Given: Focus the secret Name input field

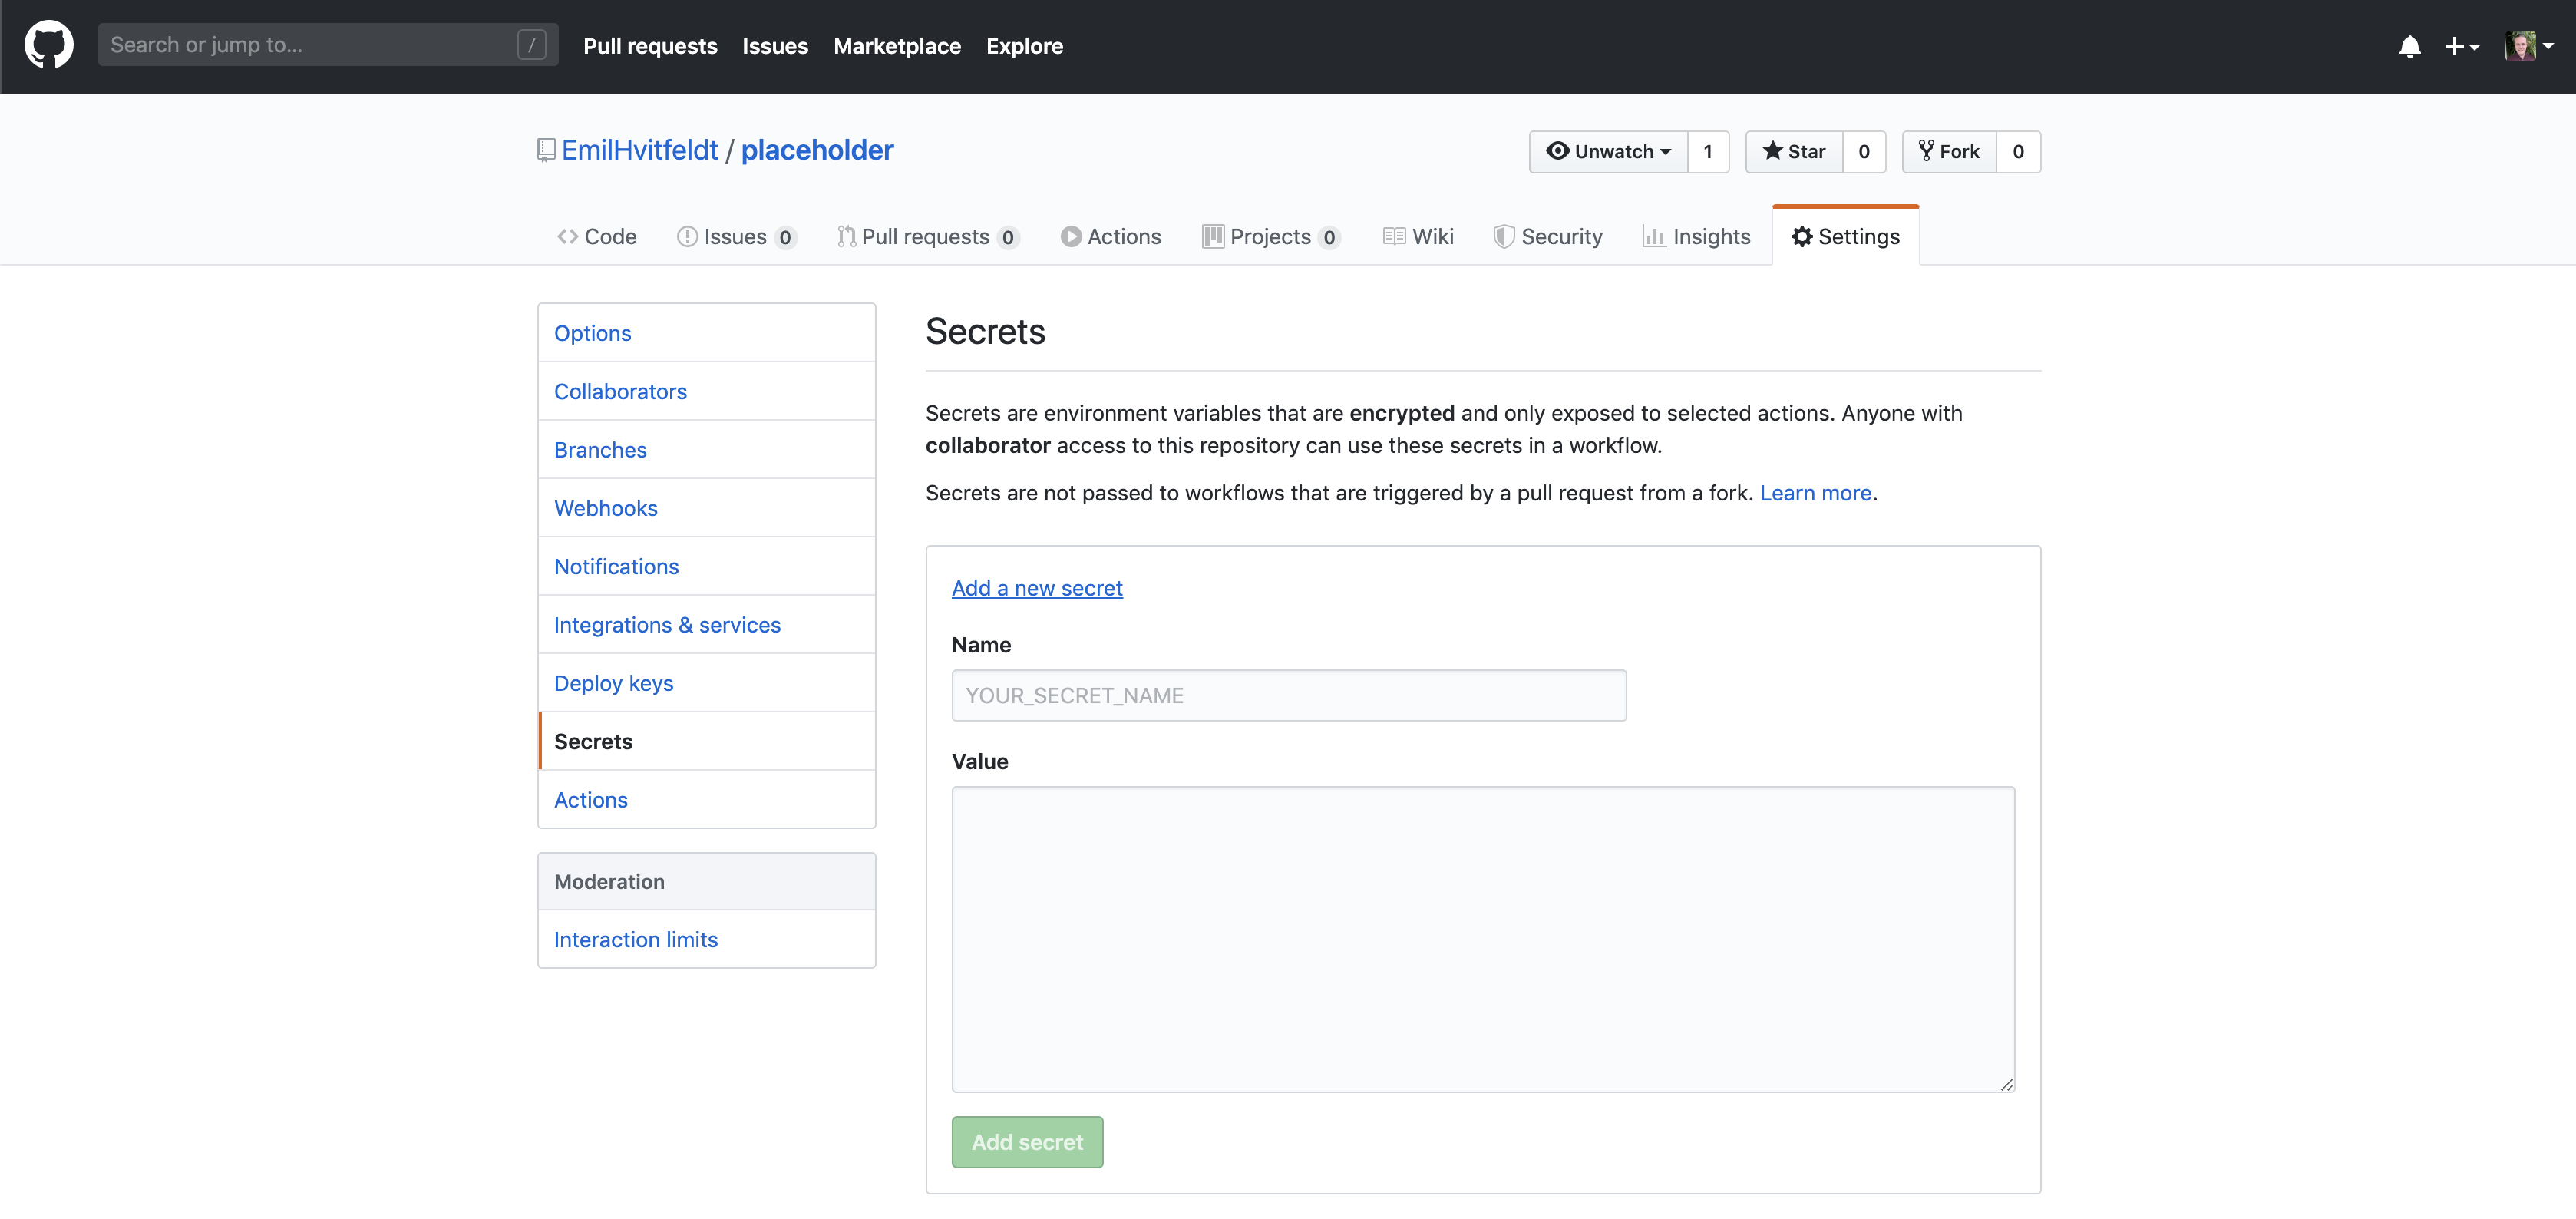Looking at the screenshot, I should pos(1289,695).
